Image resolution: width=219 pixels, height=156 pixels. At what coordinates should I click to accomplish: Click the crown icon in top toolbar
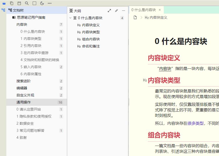click(4, 3)
